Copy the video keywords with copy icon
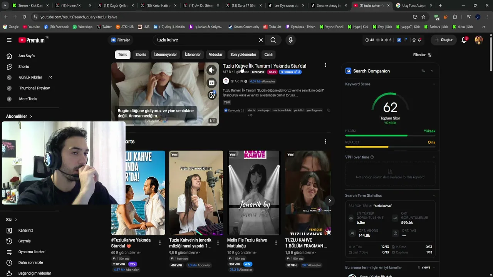493x277 pixels. point(329,110)
